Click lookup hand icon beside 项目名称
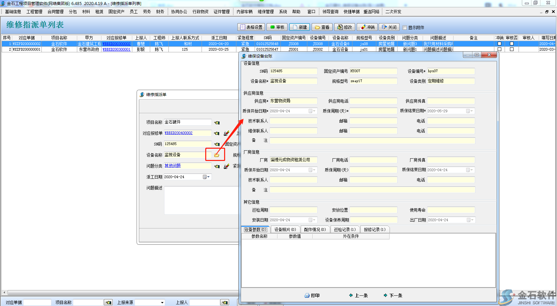This screenshot has width=557, height=306. (x=217, y=123)
